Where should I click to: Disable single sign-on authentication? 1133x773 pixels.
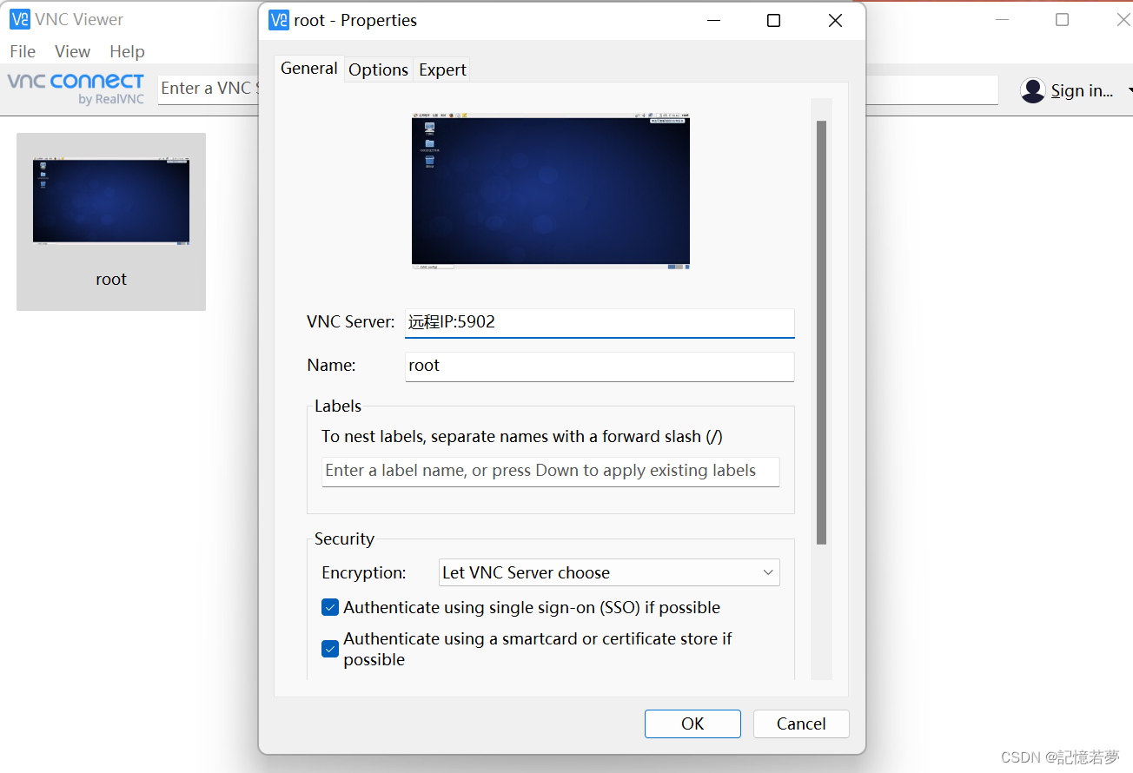click(330, 607)
